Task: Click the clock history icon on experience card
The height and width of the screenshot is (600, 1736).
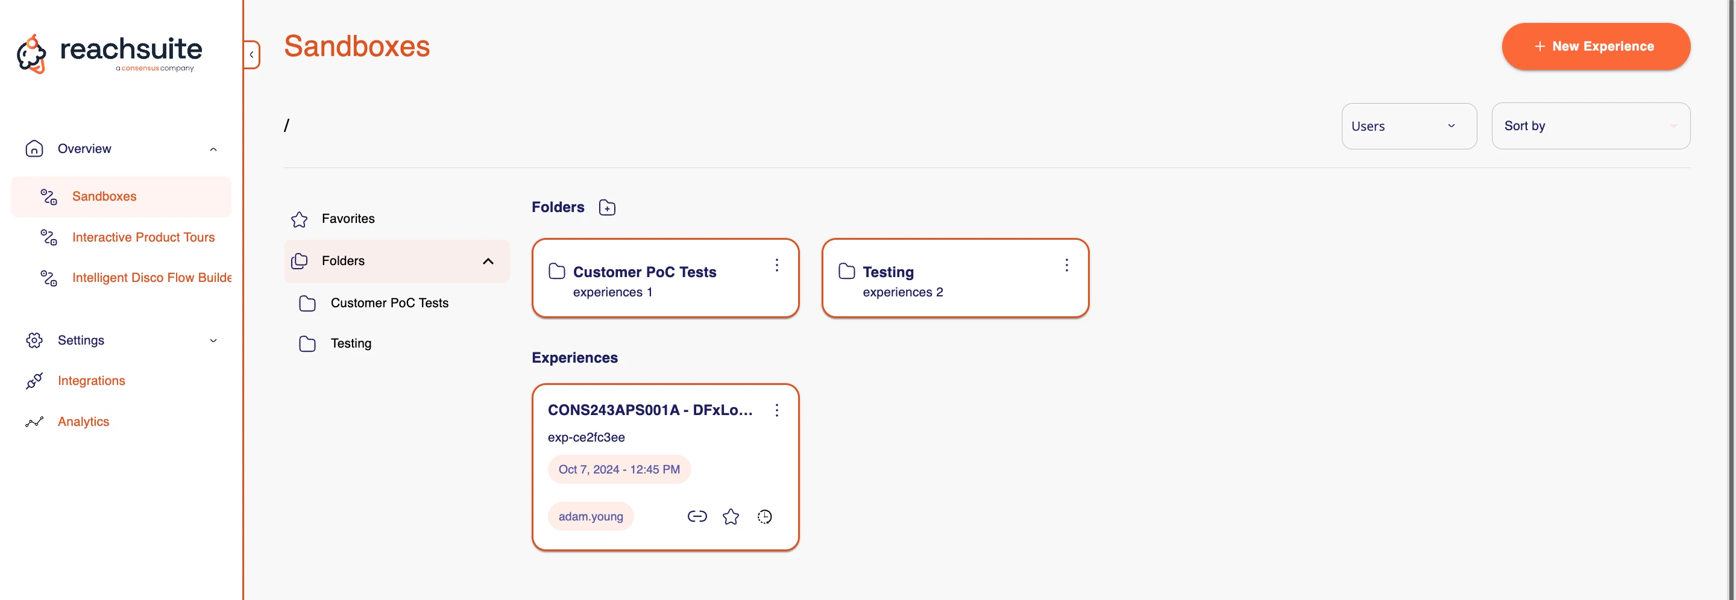Action: click(x=764, y=516)
